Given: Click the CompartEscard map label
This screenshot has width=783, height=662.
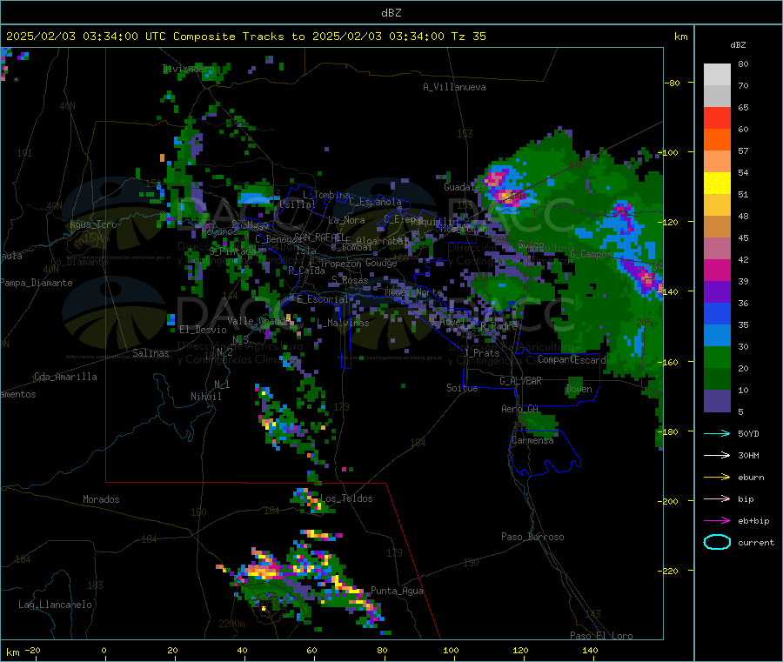Looking at the screenshot, I should pos(572,359).
